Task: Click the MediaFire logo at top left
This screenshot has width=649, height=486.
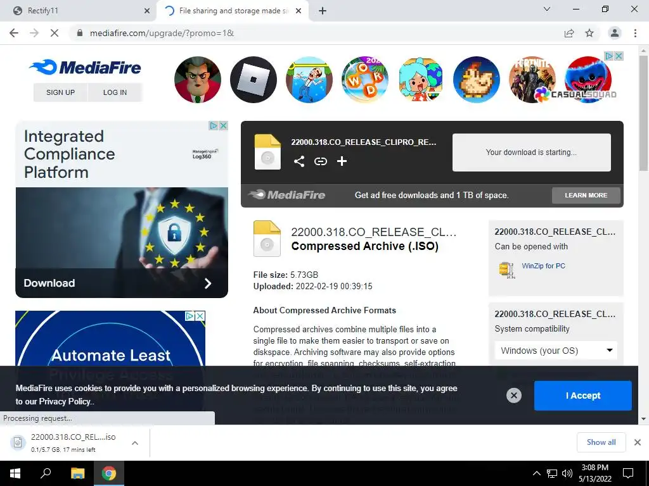Action: point(86,67)
